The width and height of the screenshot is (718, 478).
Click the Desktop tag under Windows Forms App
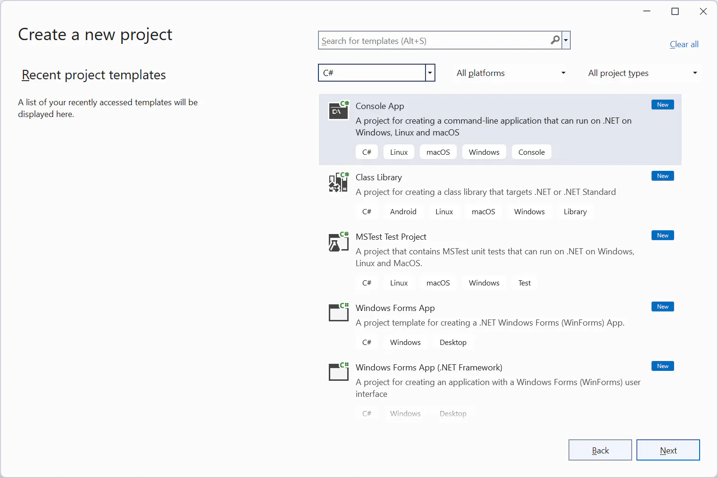click(453, 342)
